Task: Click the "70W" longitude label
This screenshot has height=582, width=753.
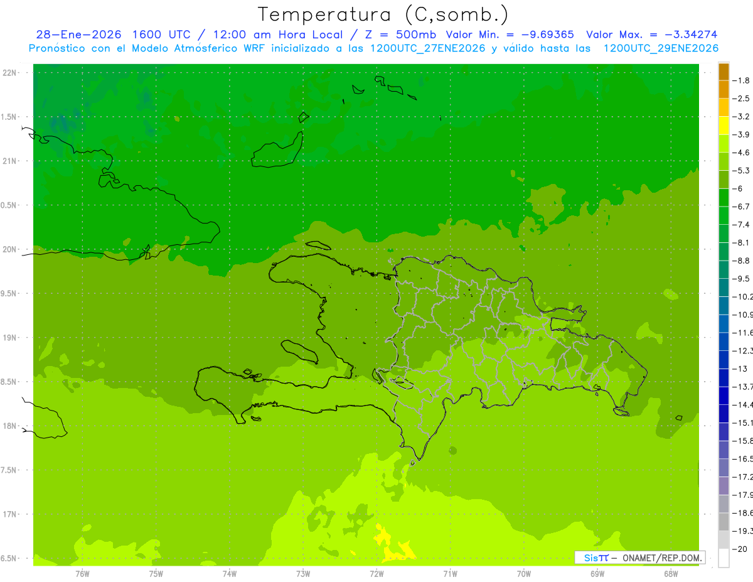Action: tap(523, 573)
